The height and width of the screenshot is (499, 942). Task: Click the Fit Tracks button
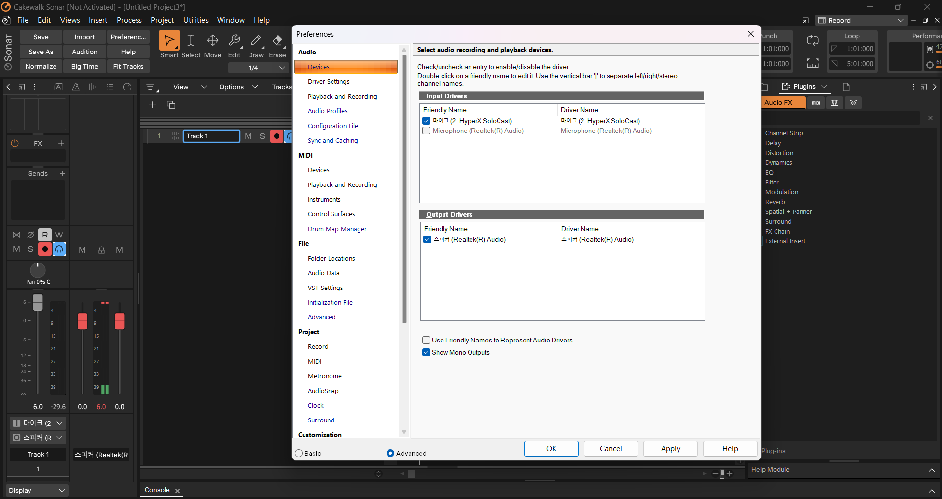[128, 66]
